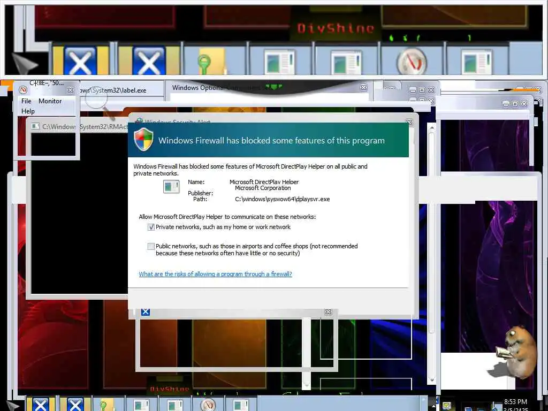The height and width of the screenshot is (411, 548).
Task: Open the compass gauge app on the bottom taskbar
Action: coord(208,405)
